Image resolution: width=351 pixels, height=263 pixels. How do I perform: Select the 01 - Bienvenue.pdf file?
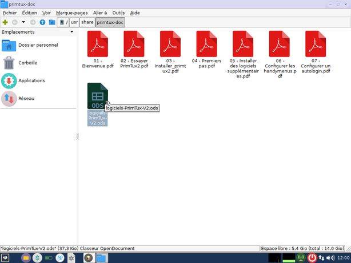98,50
